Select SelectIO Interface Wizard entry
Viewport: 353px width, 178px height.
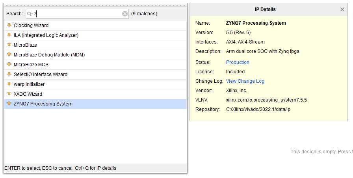coord(95,74)
